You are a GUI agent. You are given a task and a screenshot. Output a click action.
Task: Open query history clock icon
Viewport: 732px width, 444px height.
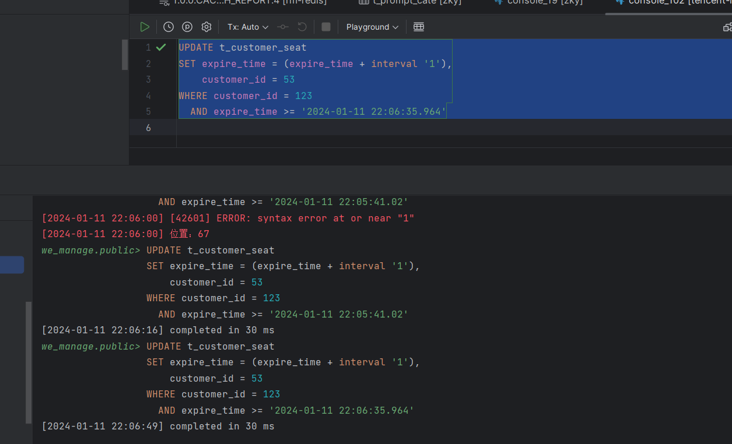(x=169, y=27)
